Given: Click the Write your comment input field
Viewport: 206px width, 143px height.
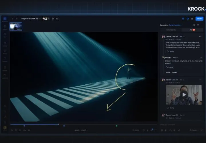Looking at the screenshot, I should (181, 125).
